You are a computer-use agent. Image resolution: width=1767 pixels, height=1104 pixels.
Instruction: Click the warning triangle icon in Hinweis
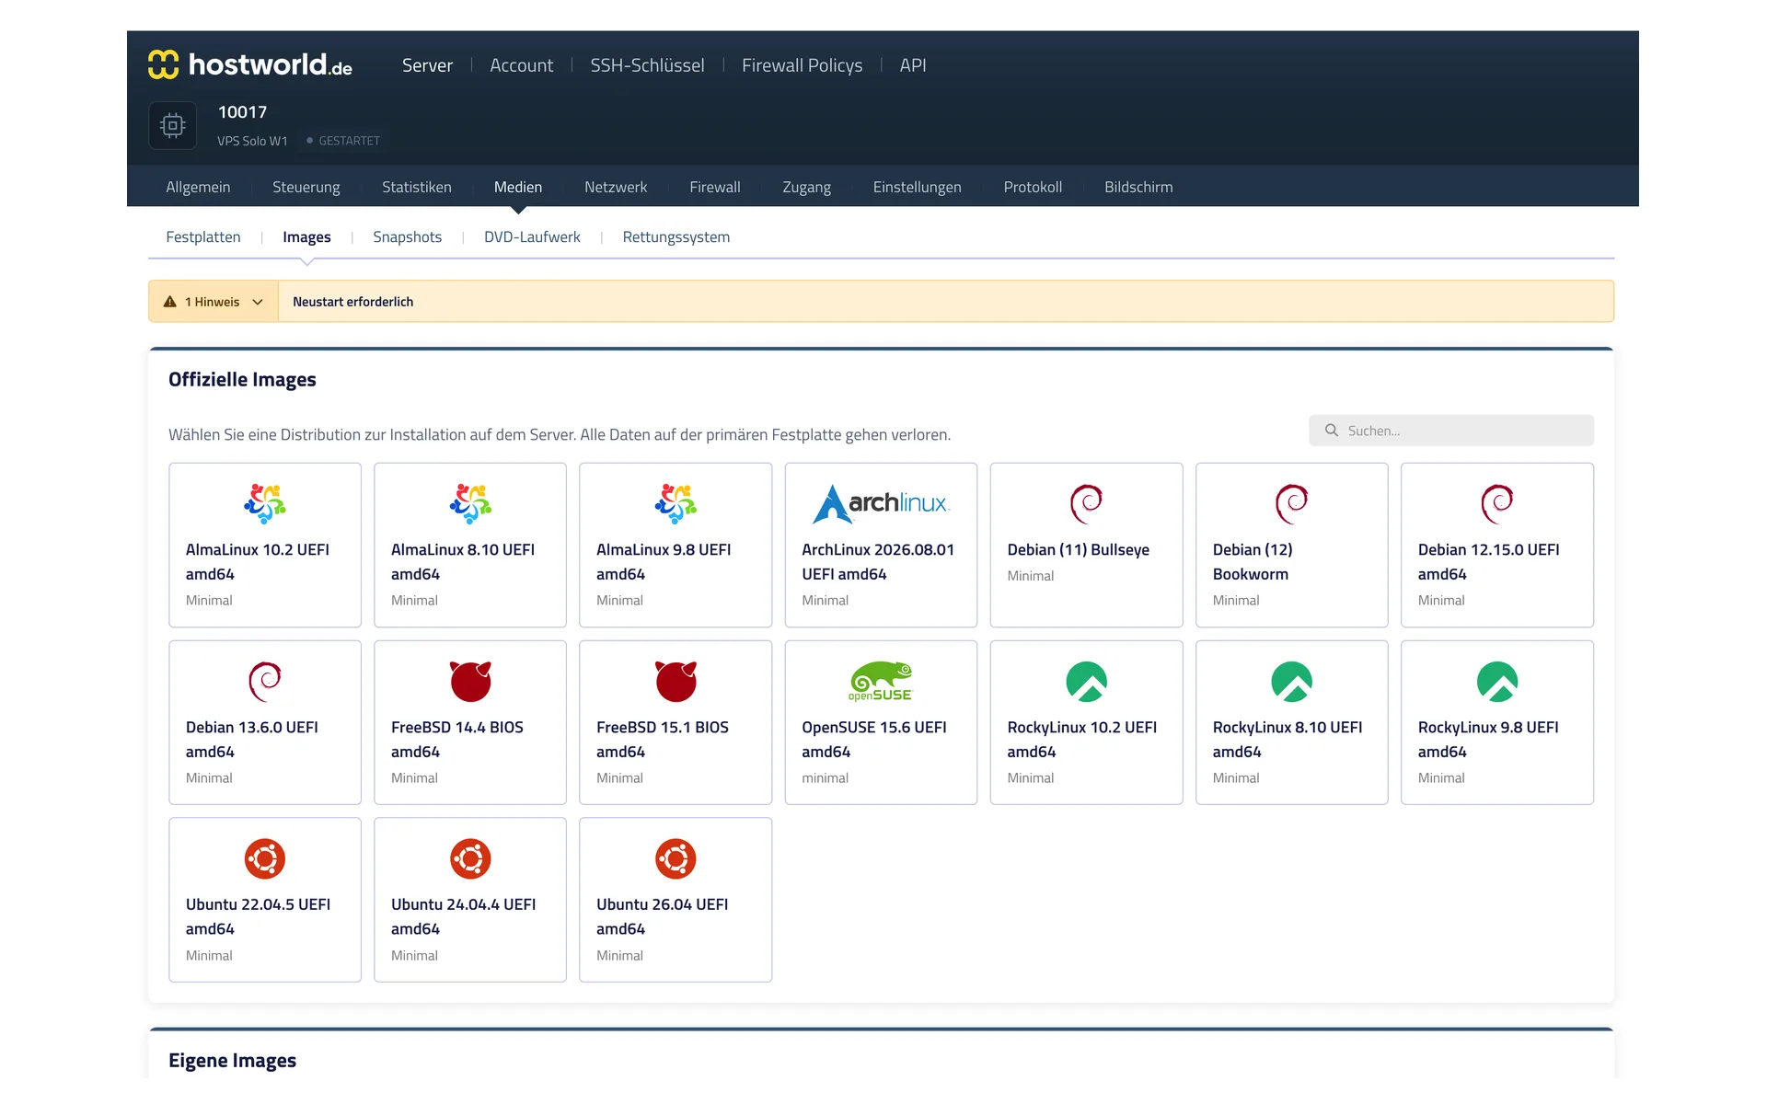point(170,302)
